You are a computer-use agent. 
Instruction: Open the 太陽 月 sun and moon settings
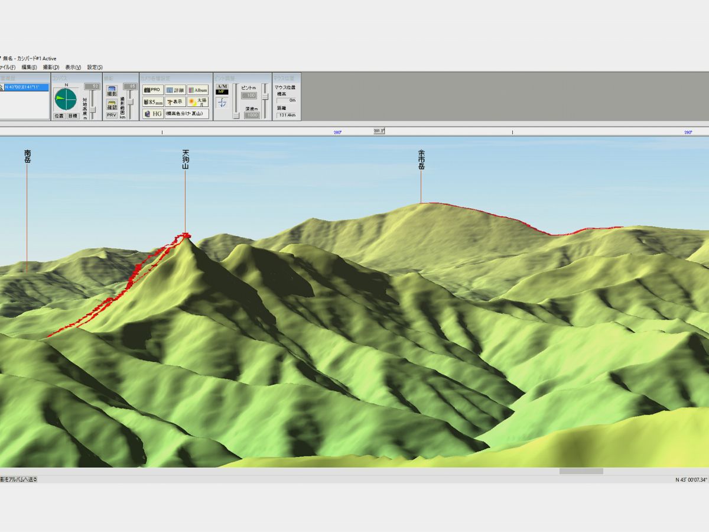coord(198,102)
